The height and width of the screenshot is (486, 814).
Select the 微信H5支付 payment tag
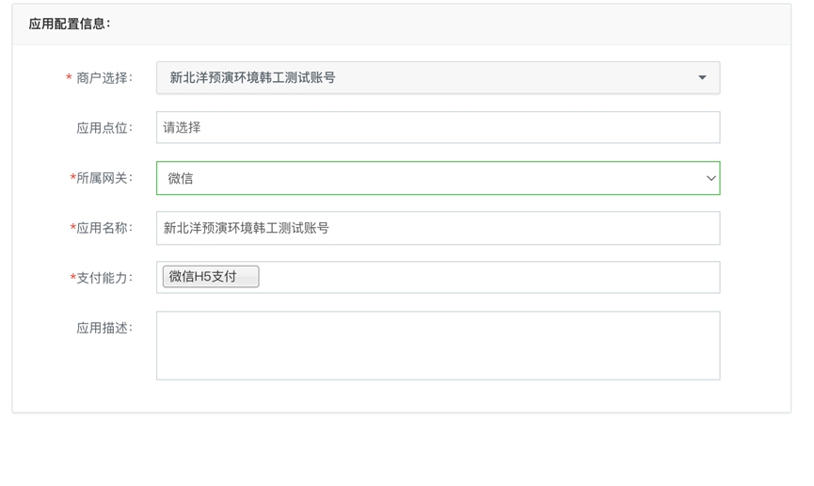(x=211, y=277)
